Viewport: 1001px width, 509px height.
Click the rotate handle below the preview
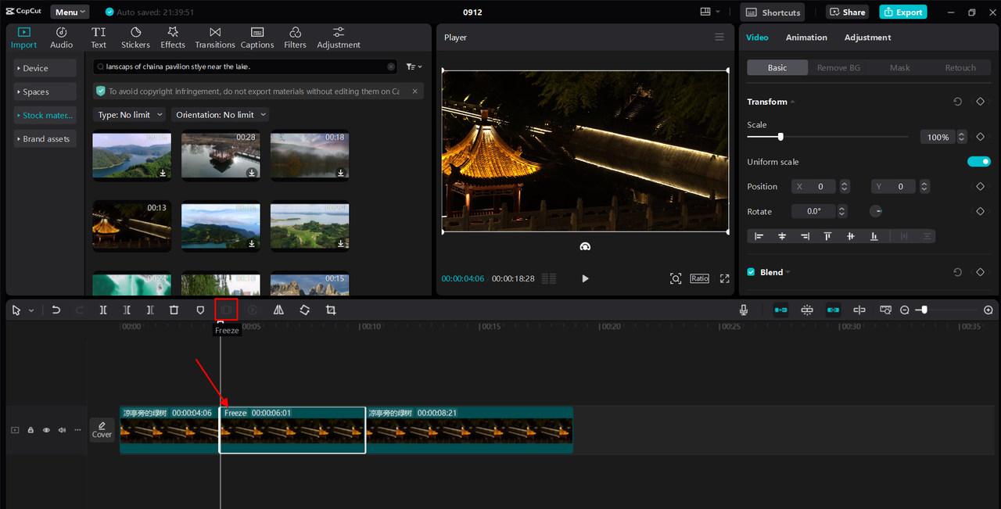(x=585, y=246)
